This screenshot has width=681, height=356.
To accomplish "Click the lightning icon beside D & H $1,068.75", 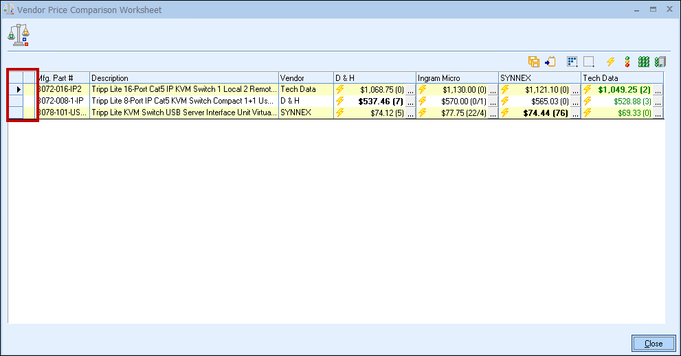I will [x=339, y=89].
